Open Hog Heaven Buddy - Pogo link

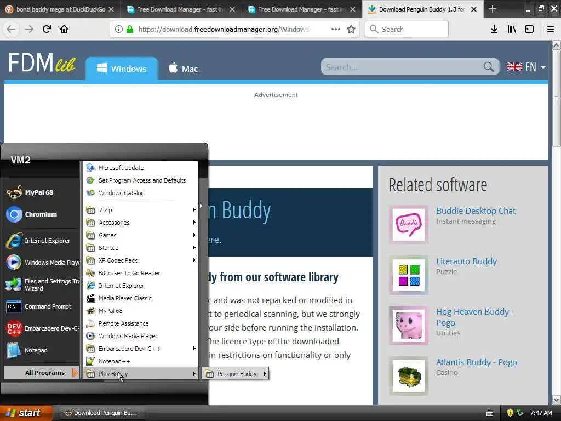point(475,317)
